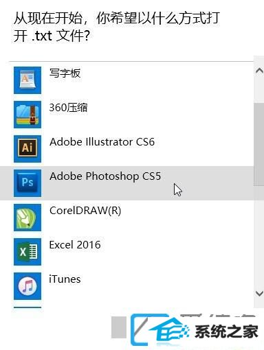Click the WordPad (写字板) app icon
Image resolution: width=264 pixels, height=350 pixels.
click(x=27, y=80)
